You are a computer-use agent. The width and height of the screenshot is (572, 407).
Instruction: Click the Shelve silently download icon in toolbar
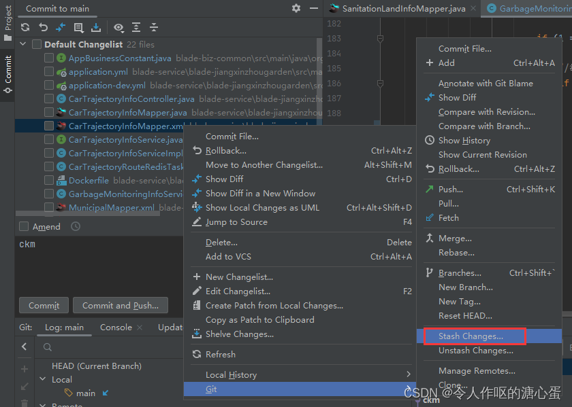(96, 27)
